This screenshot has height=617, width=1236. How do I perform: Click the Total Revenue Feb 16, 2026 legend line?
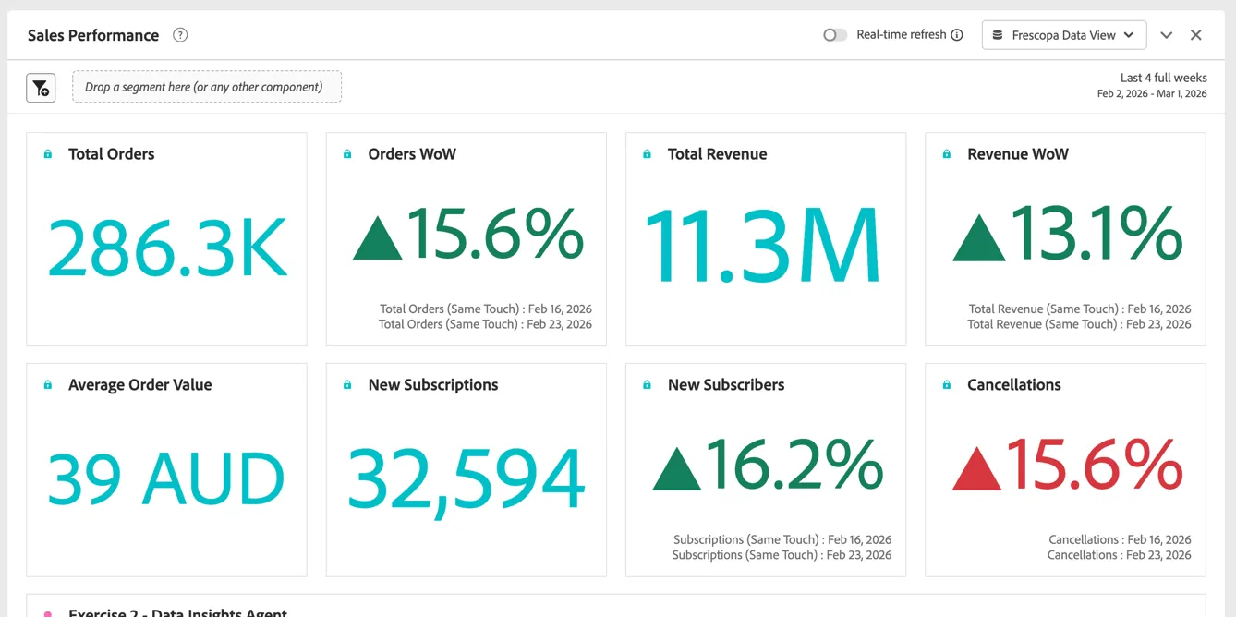point(1080,309)
